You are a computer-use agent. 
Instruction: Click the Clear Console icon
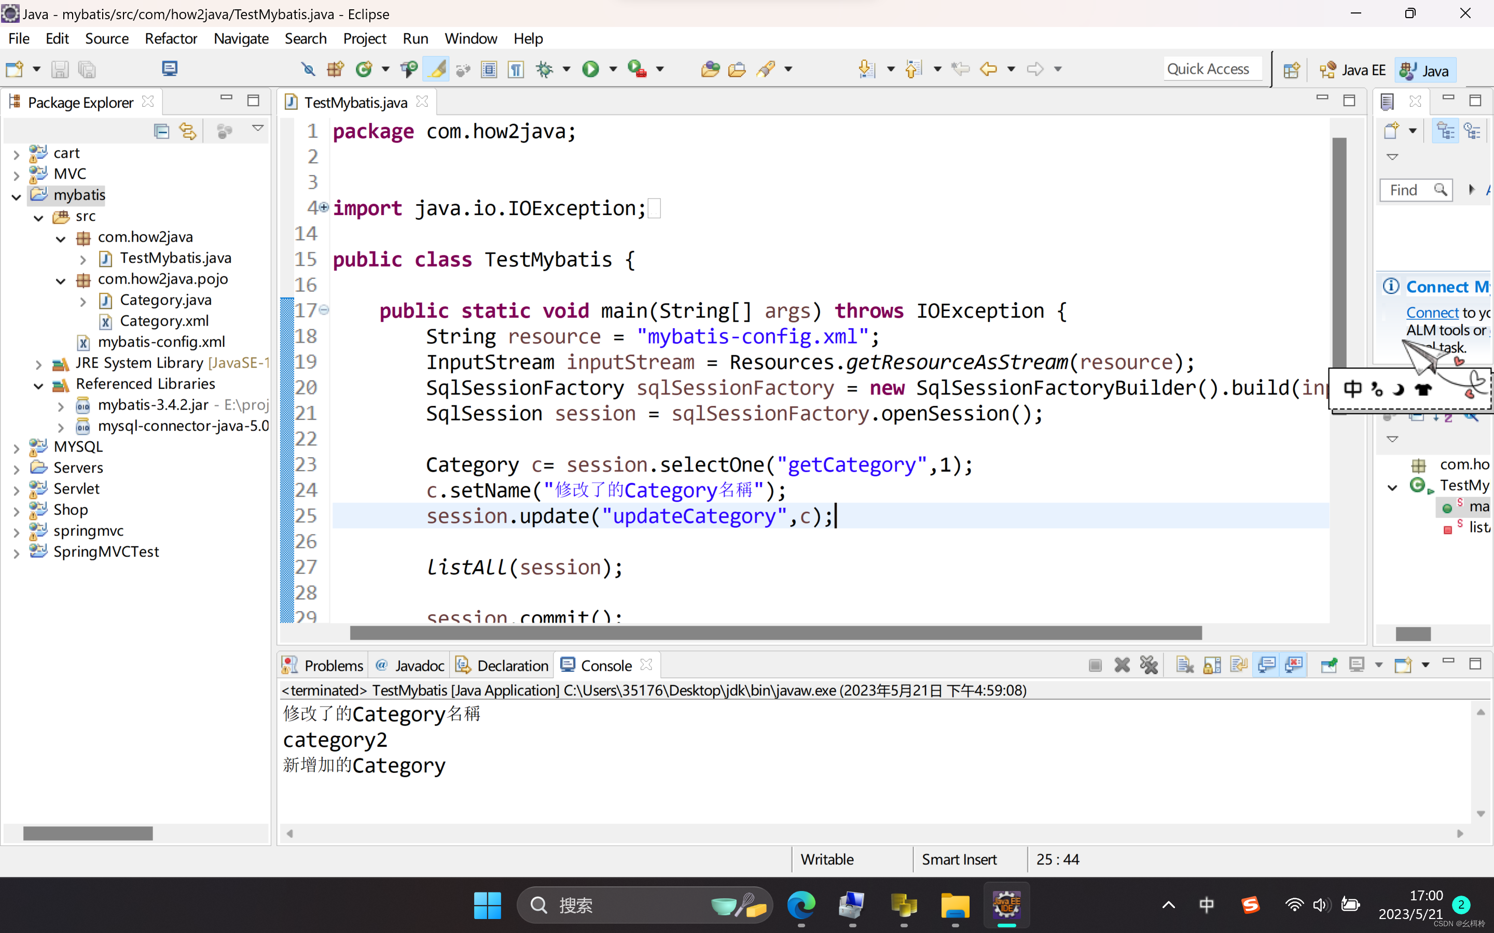(x=1184, y=665)
